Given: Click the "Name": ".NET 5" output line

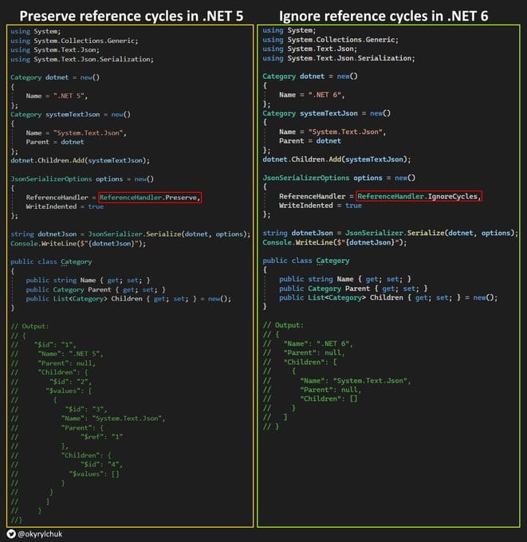Looking at the screenshot, I should tap(70, 354).
